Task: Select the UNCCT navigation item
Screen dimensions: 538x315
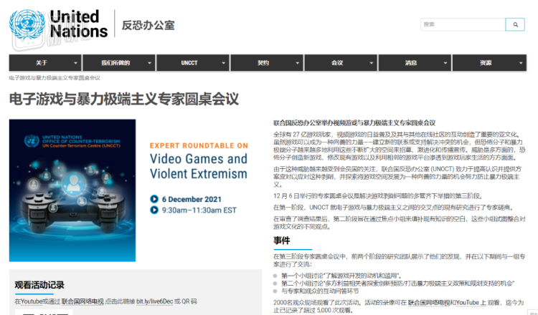Action: [x=189, y=63]
